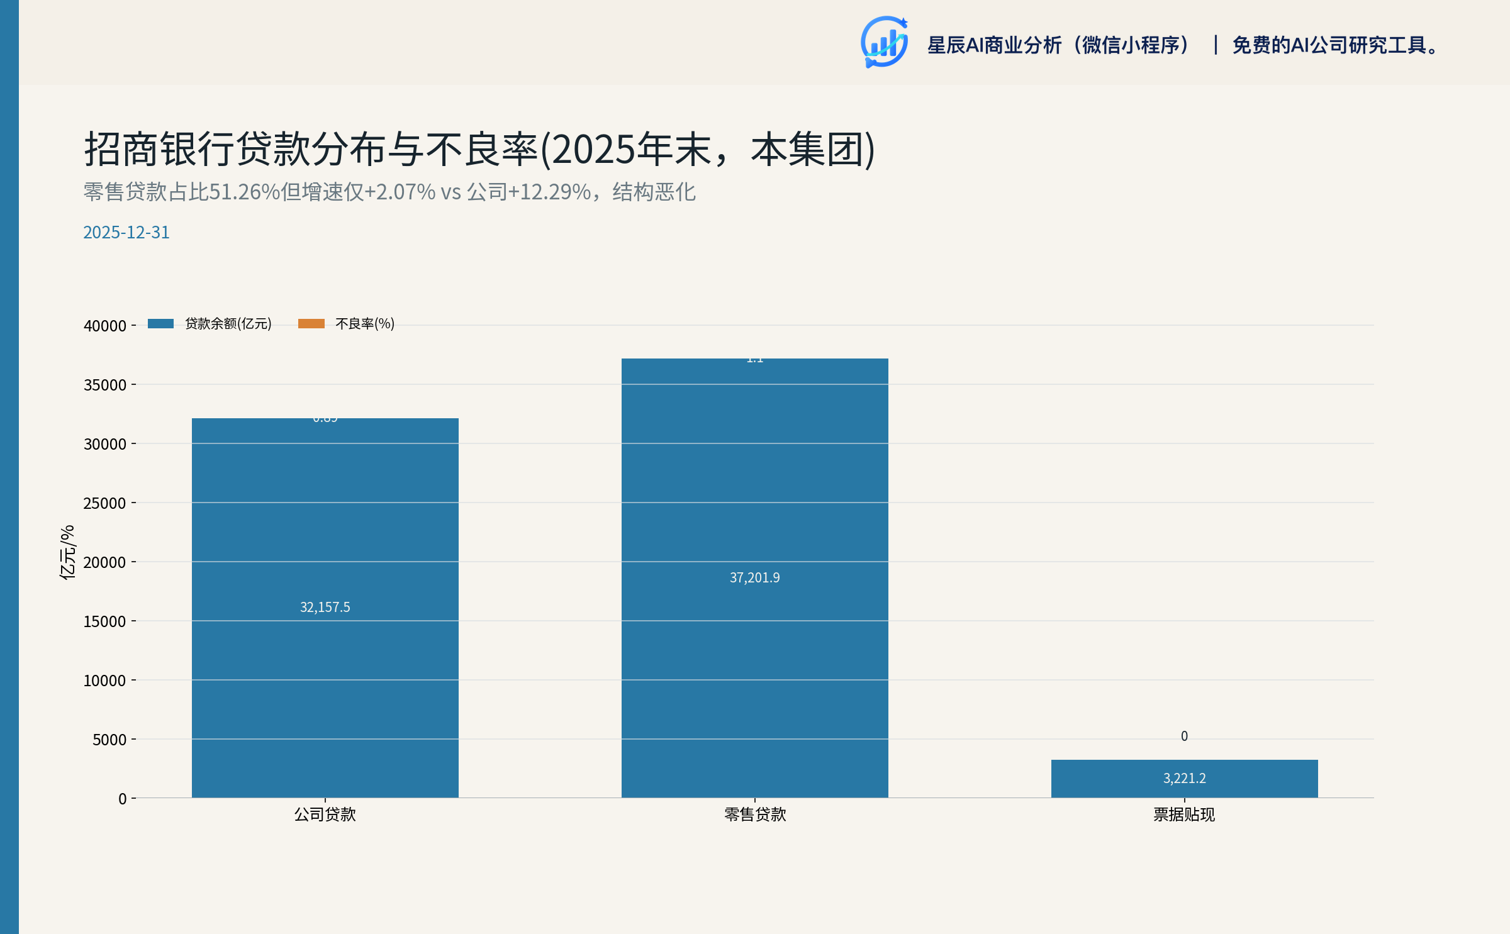Click the 公司贷款 axis label

coord(325,814)
